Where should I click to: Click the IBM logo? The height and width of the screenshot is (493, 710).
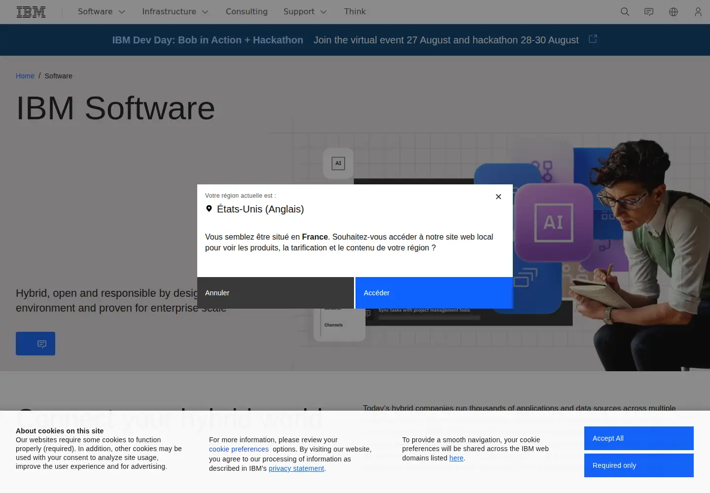click(31, 12)
